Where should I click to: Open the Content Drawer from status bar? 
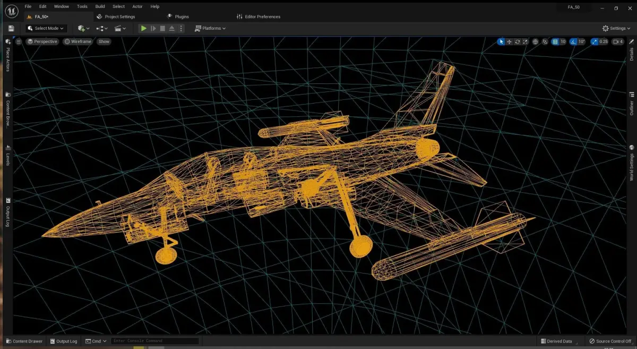[x=24, y=341]
